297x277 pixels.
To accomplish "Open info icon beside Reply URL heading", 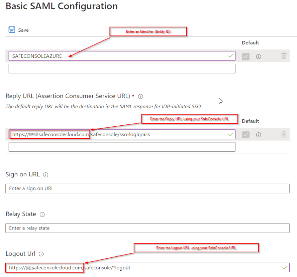I will tap(140, 97).
